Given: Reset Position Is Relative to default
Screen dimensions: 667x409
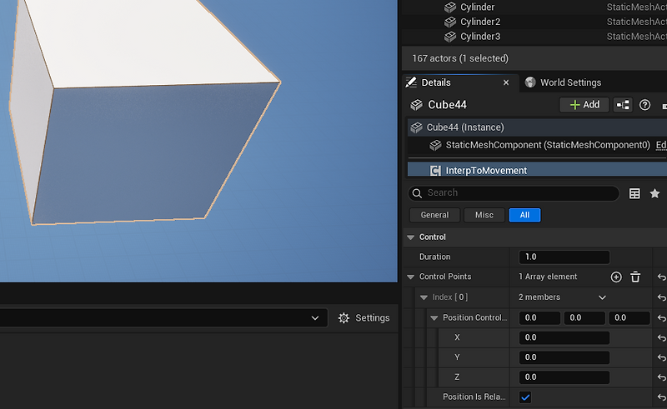Looking at the screenshot, I should pyautogui.click(x=661, y=397).
